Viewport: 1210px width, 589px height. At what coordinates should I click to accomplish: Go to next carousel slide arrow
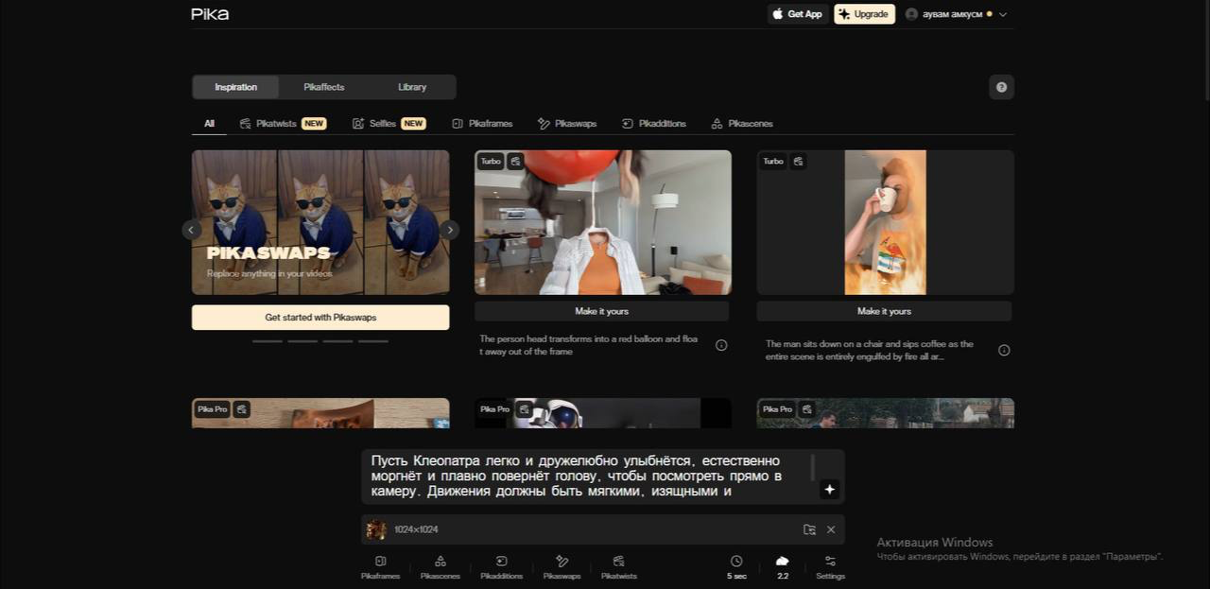pyautogui.click(x=450, y=230)
